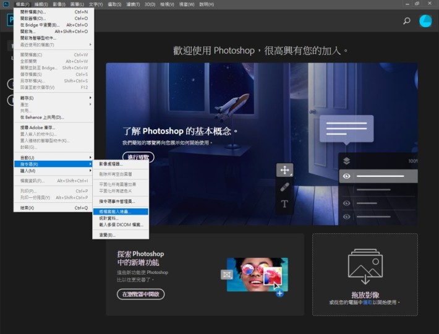Click the sunglasses woman feature thumbnail

tap(257, 275)
